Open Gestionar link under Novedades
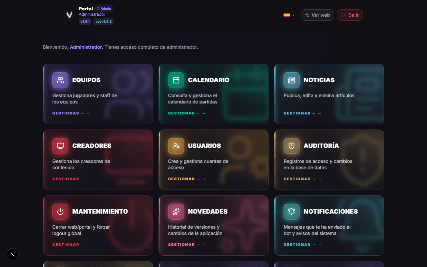The height and width of the screenshot is (267, 427). [x=187, y=245]
